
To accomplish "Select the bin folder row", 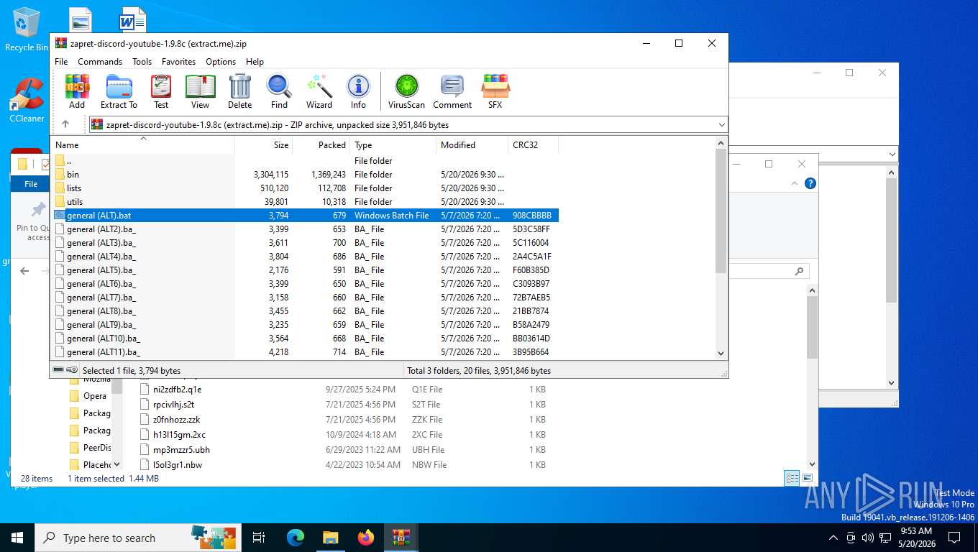I will click(304, 175).
